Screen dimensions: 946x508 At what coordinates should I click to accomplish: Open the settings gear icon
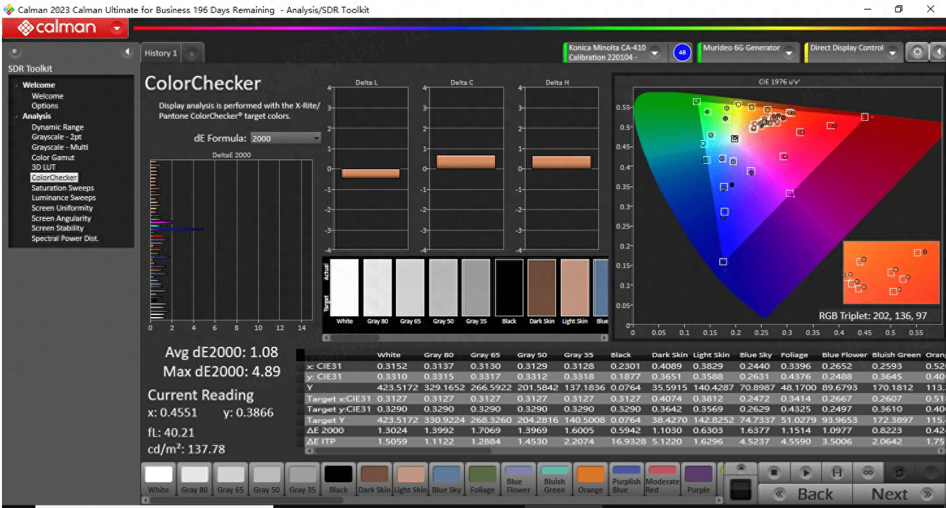[917, 53]
